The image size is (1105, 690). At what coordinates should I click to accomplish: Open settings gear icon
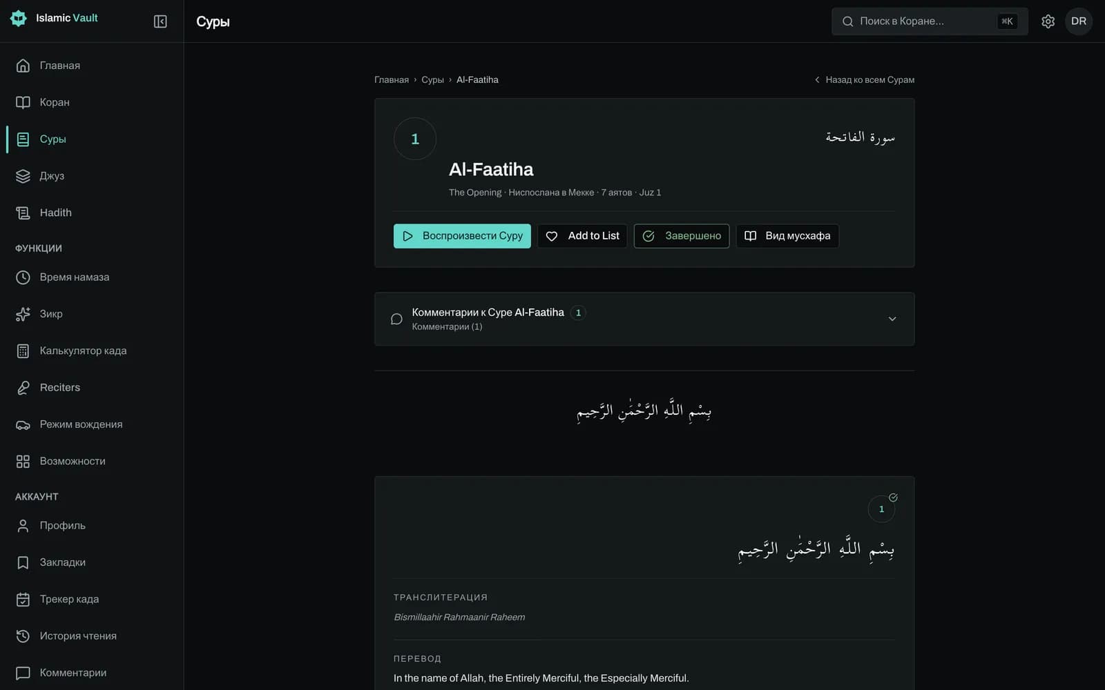click(1048, 21)
